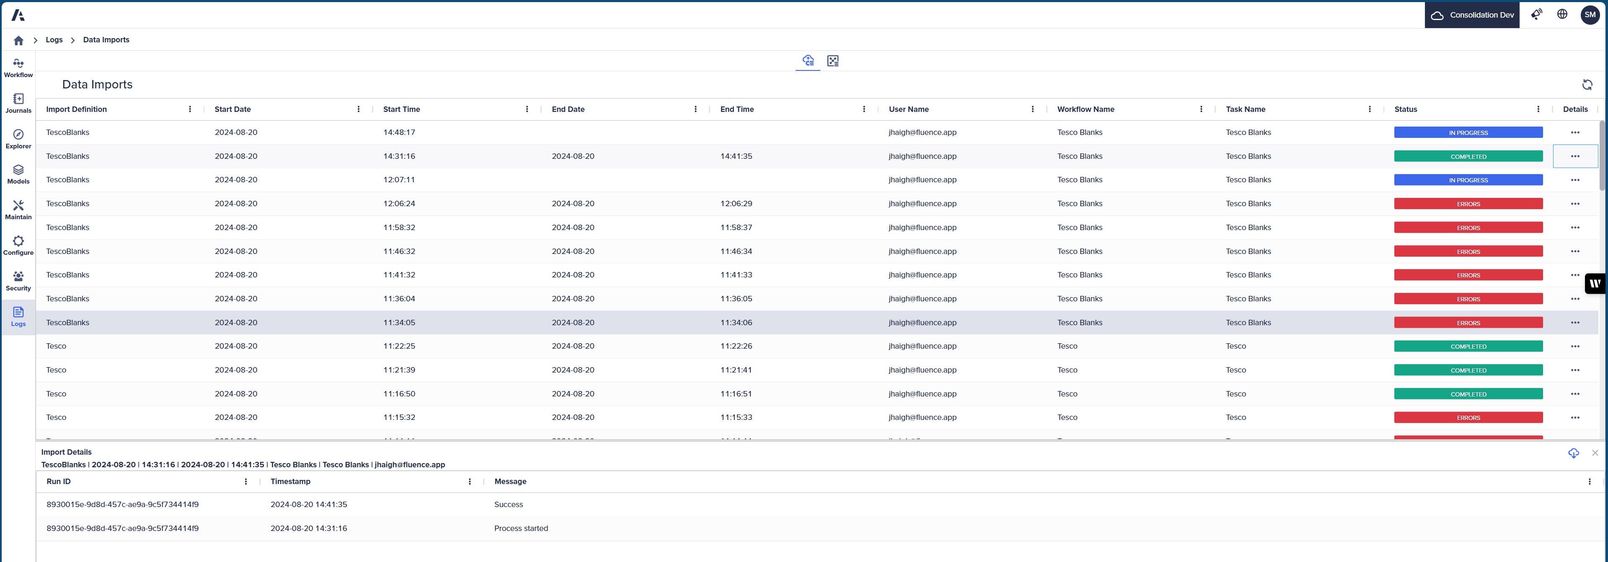The image size is (1608, 562).
Task: Open the Configure sidebar section
Action: [18, 246]
